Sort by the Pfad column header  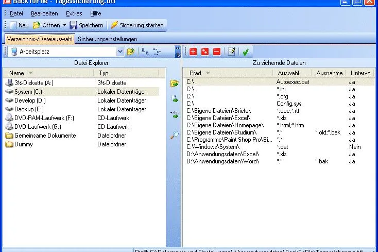(228, 73)
